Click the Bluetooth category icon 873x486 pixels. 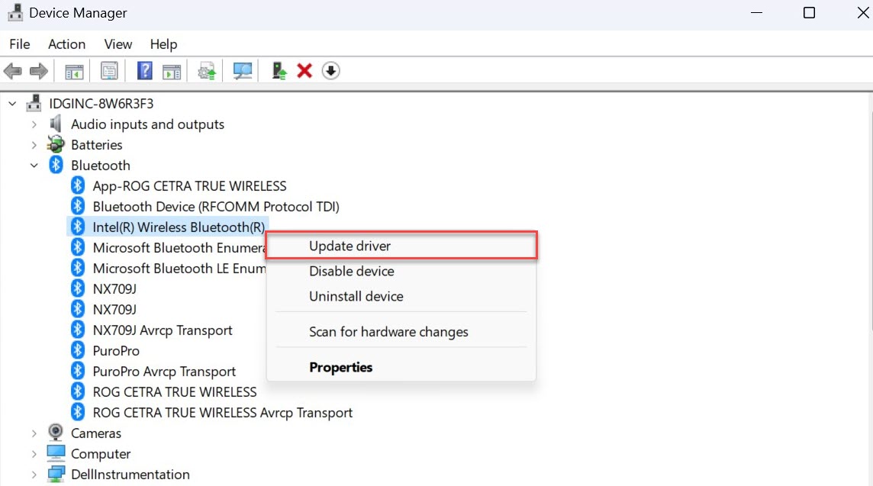pos(56,165)
